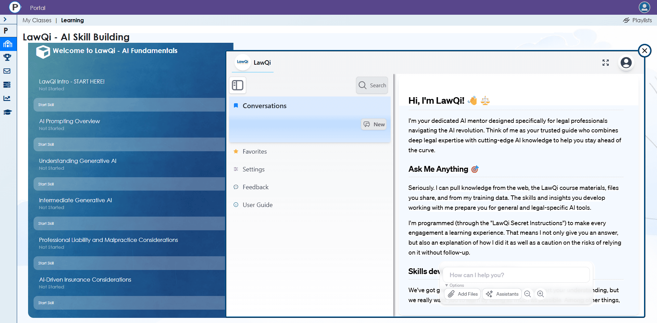The width and height of the screenshot is (657, 323).
Task: Click the Add Files button
Action: coord(463,294)
